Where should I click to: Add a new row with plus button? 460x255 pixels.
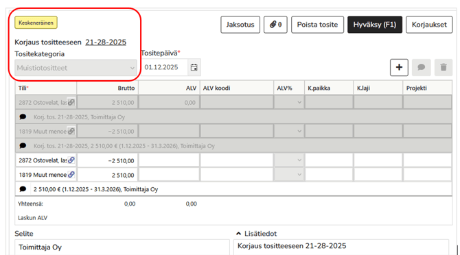[x=399, y=67]
